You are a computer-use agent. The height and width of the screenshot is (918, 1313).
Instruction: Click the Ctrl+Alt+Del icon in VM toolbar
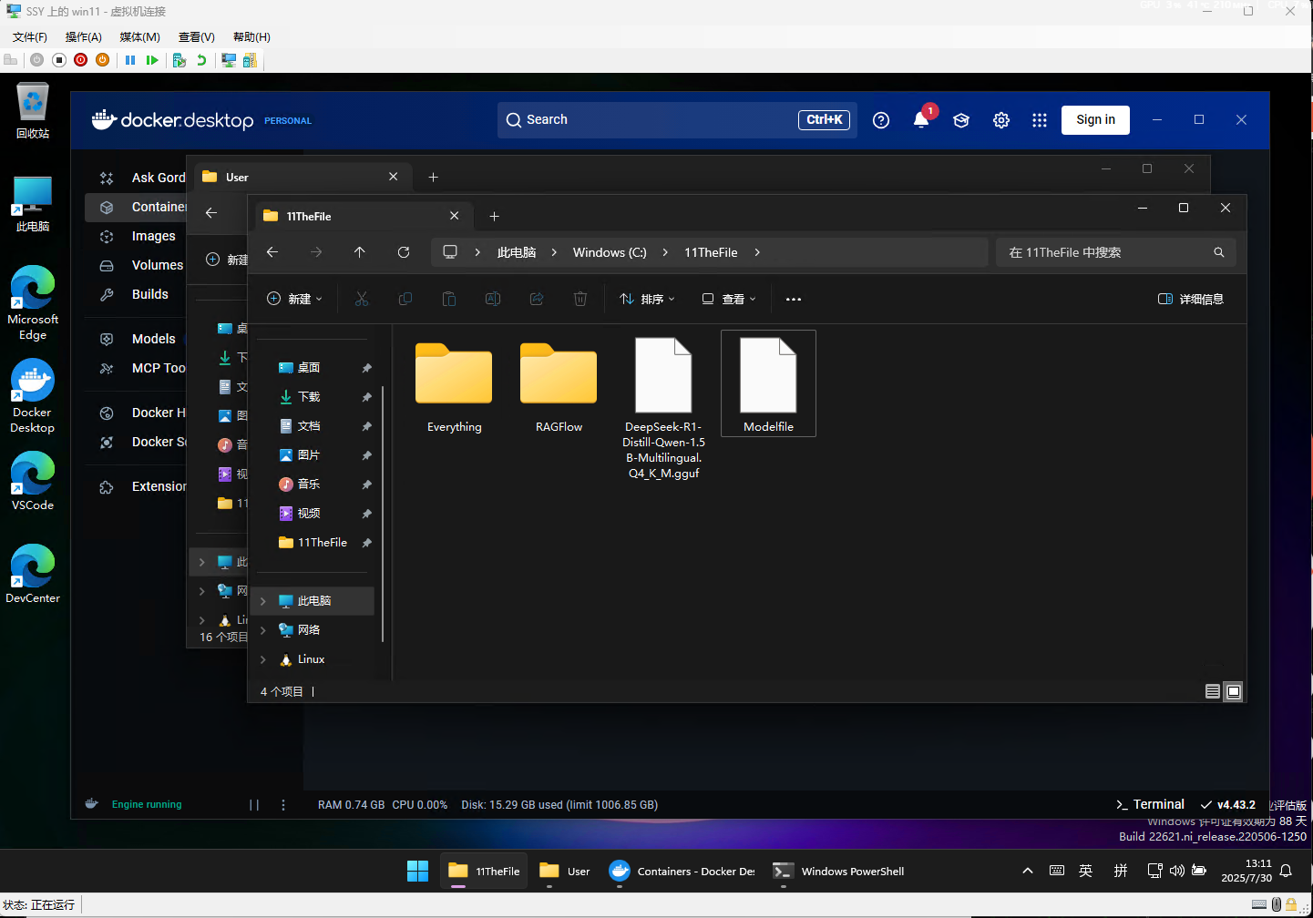tap(11, 60)
